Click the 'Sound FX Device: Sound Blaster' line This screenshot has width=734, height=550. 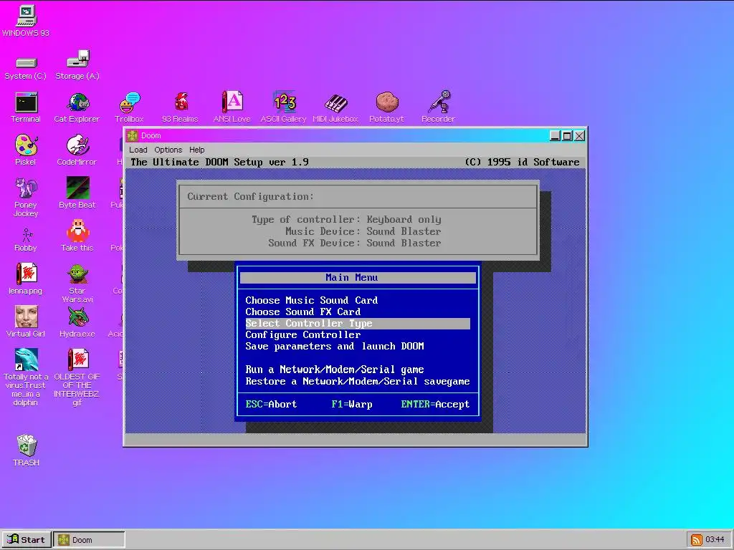tap(355, 243)
